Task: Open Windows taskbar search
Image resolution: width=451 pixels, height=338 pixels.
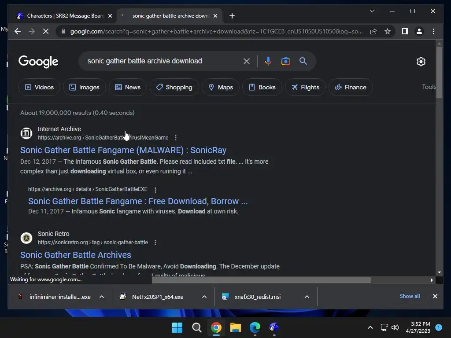Action: click(197, 327)
